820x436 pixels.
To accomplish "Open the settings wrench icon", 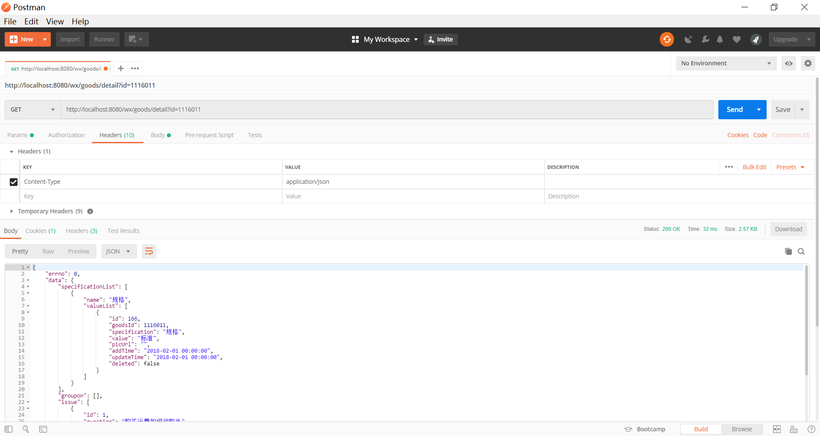I will pos(705,39).
